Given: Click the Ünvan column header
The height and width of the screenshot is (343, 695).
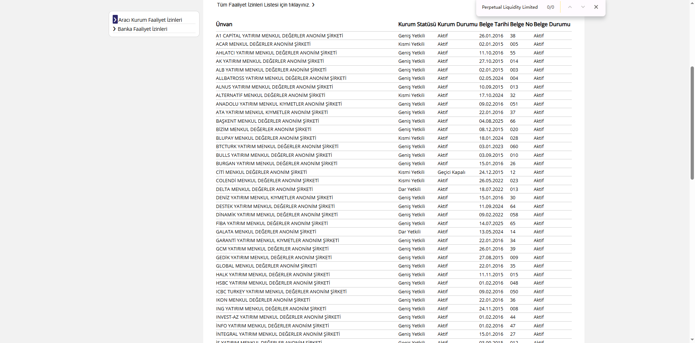Looking at the screenshot, I should [x=224, y=24].
